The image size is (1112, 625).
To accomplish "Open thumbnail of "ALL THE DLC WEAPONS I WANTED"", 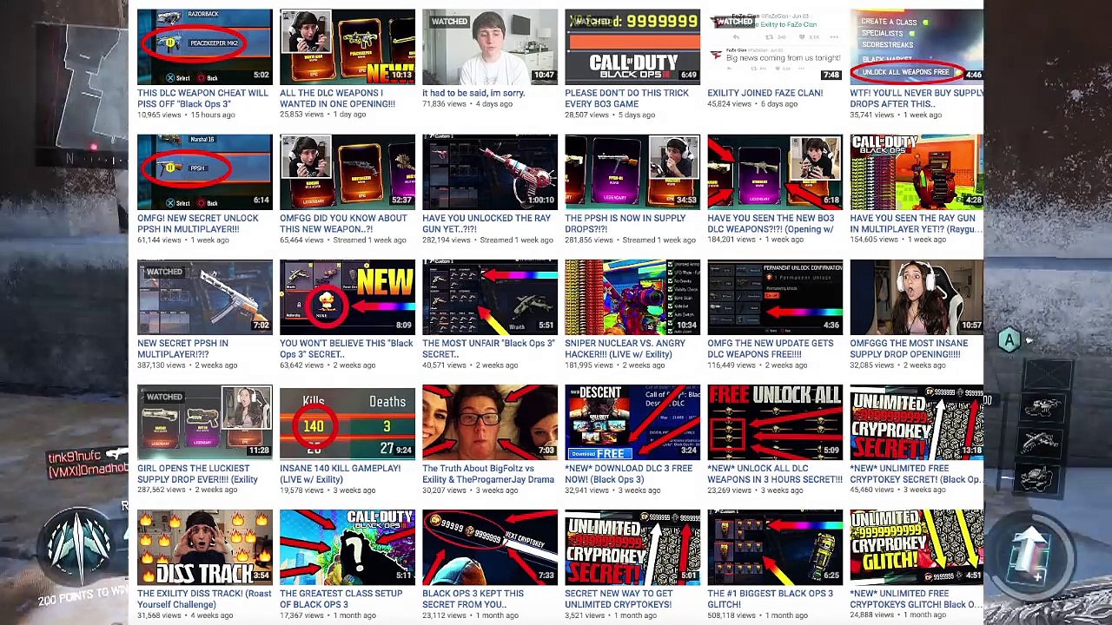I will (x=347, y=47).
